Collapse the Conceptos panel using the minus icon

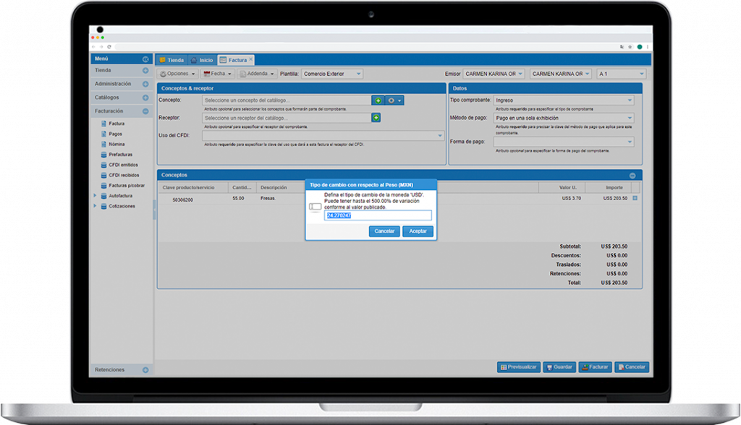click(632, 176)
